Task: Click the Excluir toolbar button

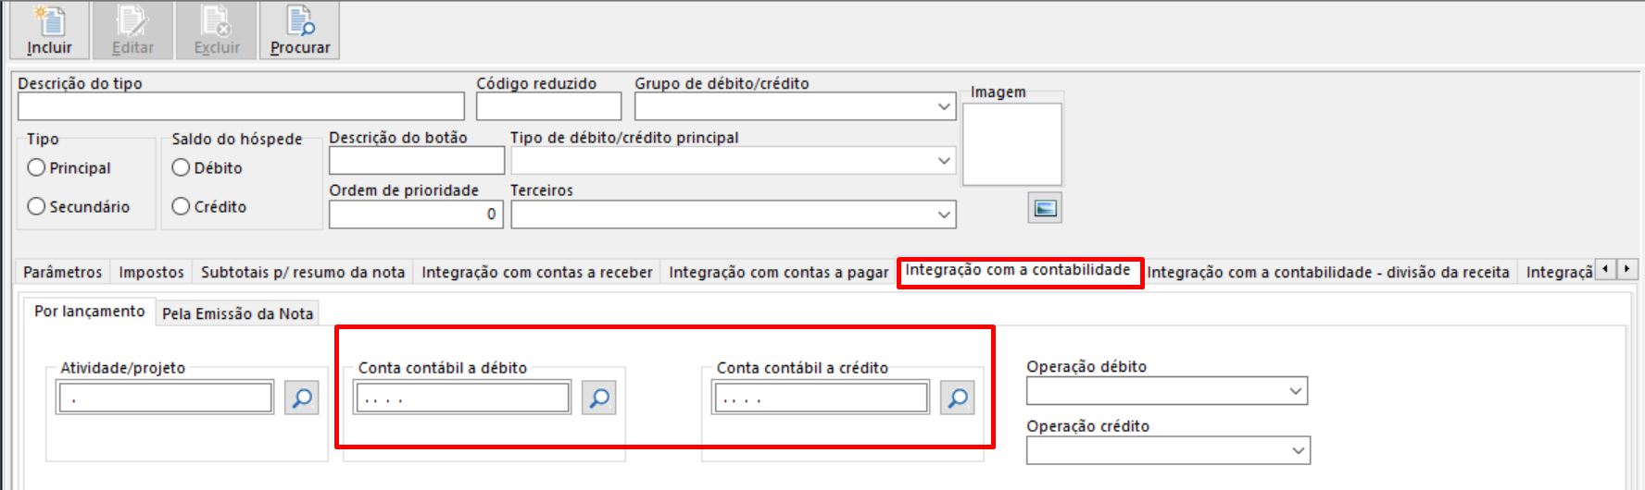Action: (216, 31)
